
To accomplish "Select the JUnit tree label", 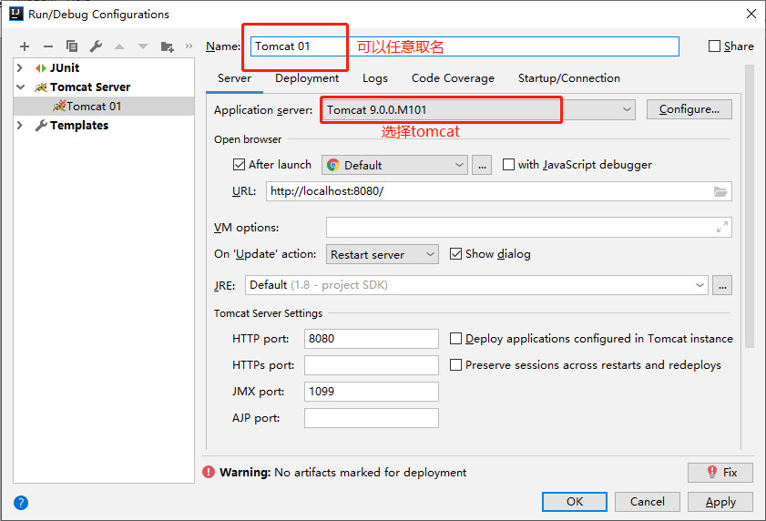I will 65,68.
